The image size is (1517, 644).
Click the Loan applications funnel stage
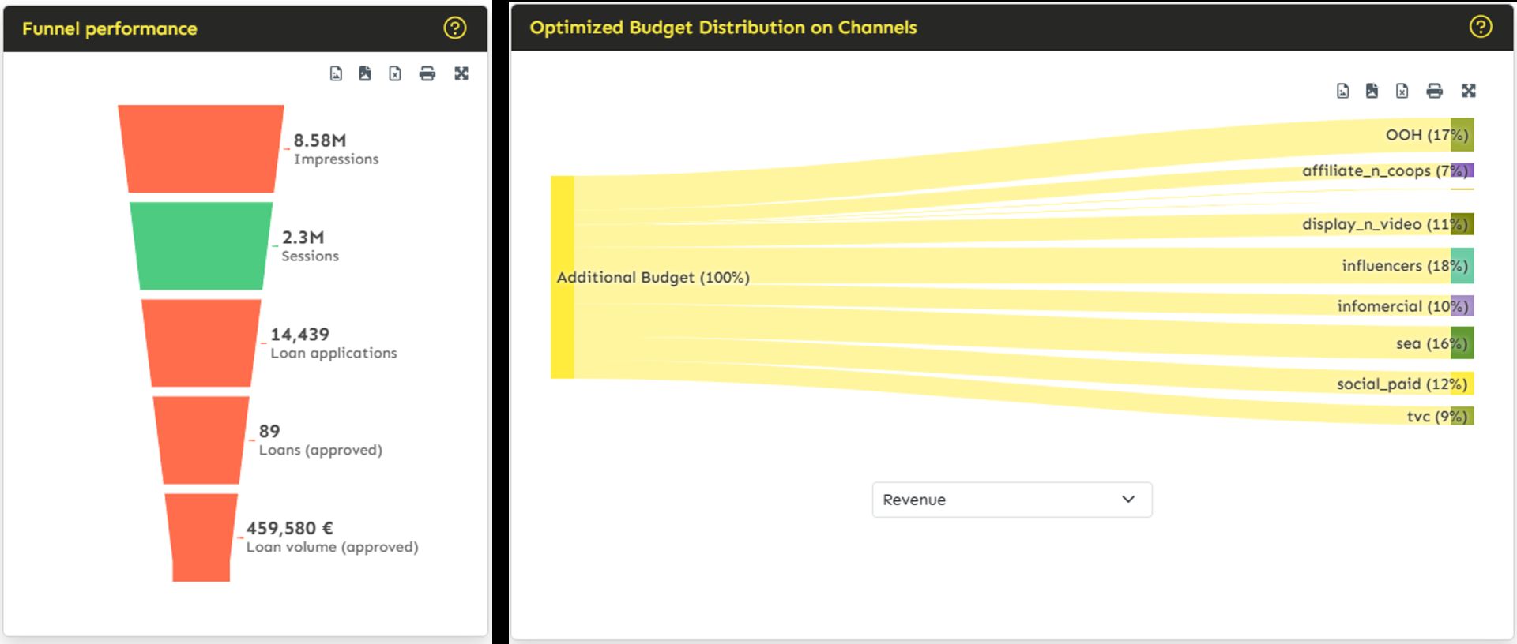coord(198,343)
